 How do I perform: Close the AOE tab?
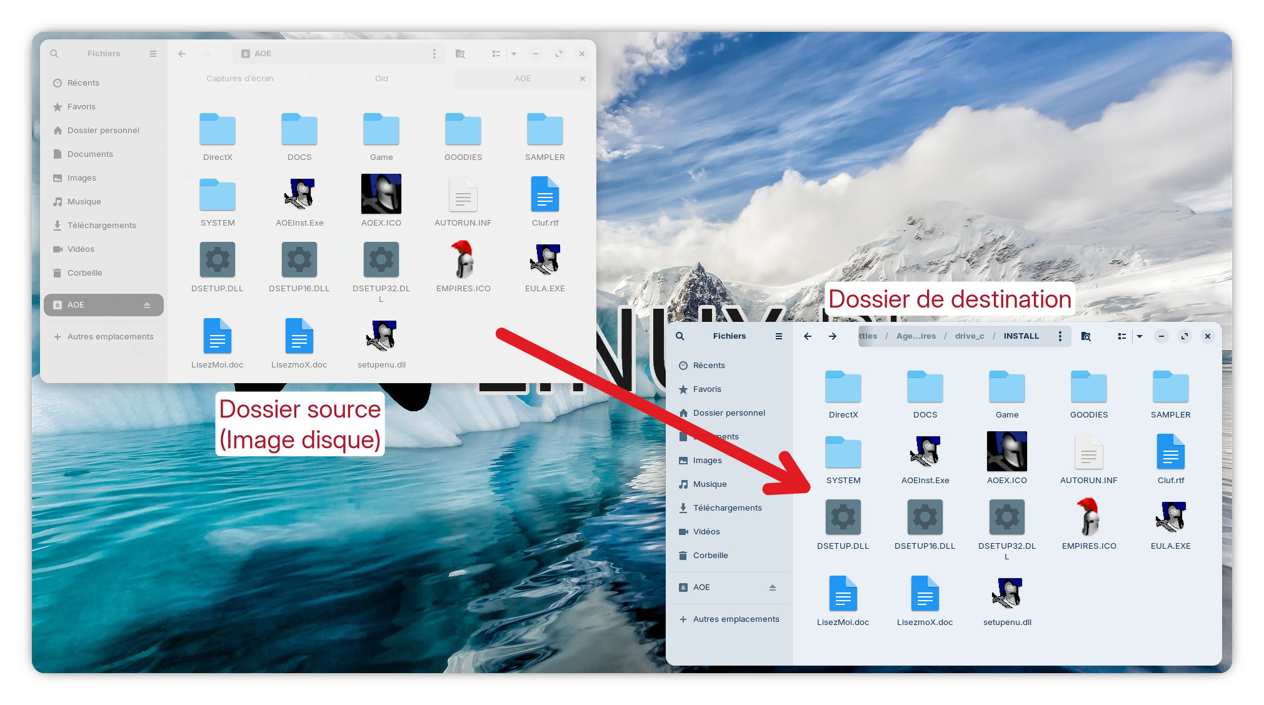[x=582, y=79]
